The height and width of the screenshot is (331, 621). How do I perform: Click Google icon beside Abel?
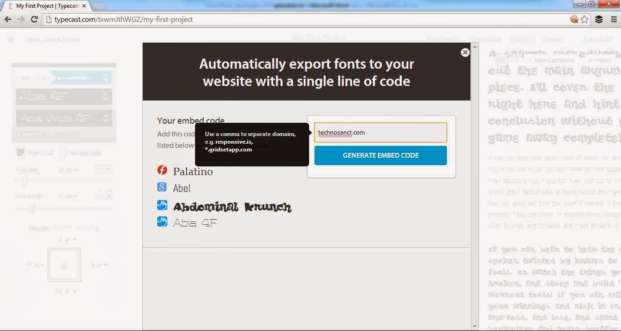click(162, 187)
